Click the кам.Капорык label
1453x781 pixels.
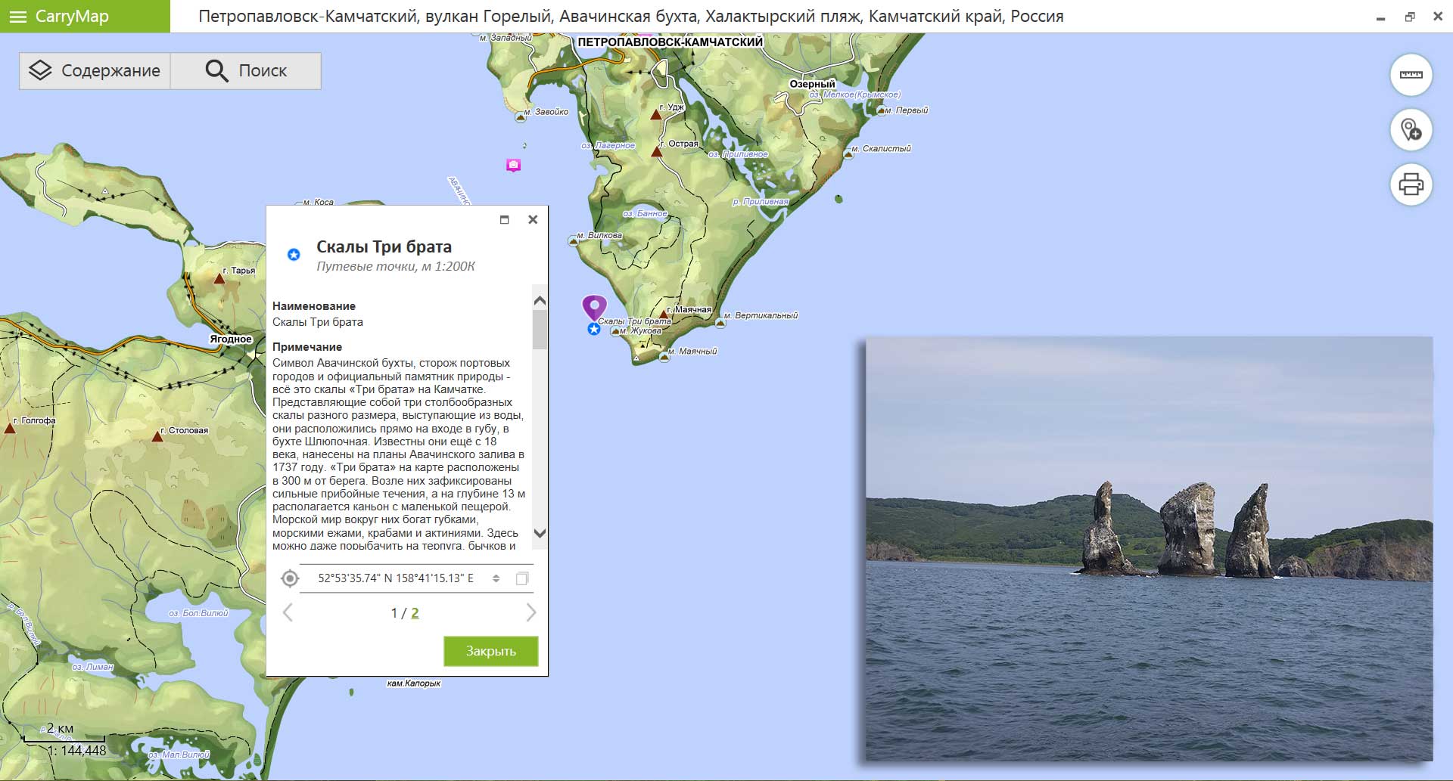(413, 683)
